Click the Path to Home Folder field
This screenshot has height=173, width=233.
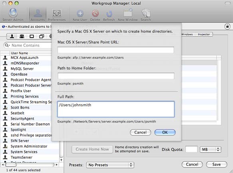tap(116, 76)
